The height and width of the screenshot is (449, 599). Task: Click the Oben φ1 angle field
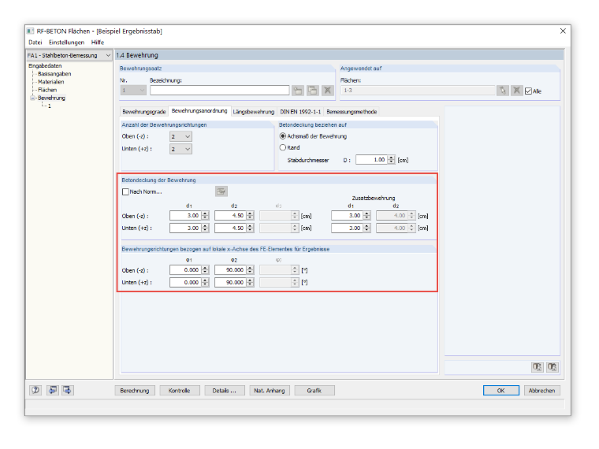185,270
